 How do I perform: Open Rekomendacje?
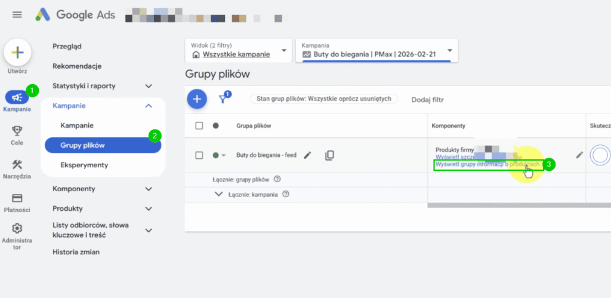point(77,66)
